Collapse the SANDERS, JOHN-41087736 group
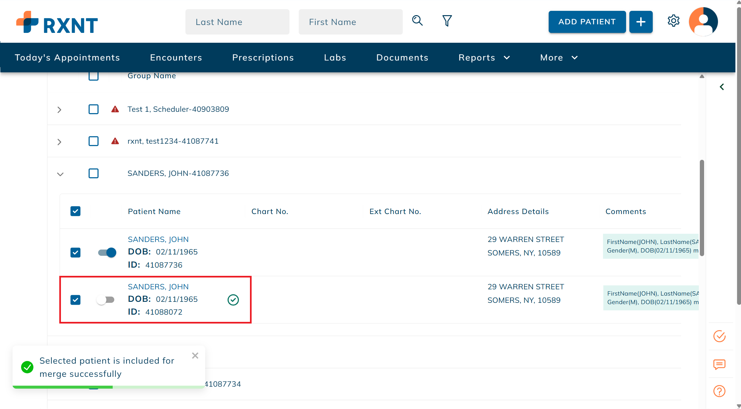 60,174
